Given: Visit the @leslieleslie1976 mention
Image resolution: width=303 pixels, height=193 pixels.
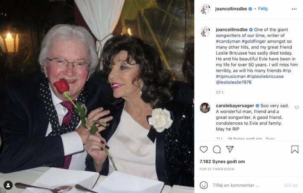Looking at the screenshot, I should (x=233, y=82).
